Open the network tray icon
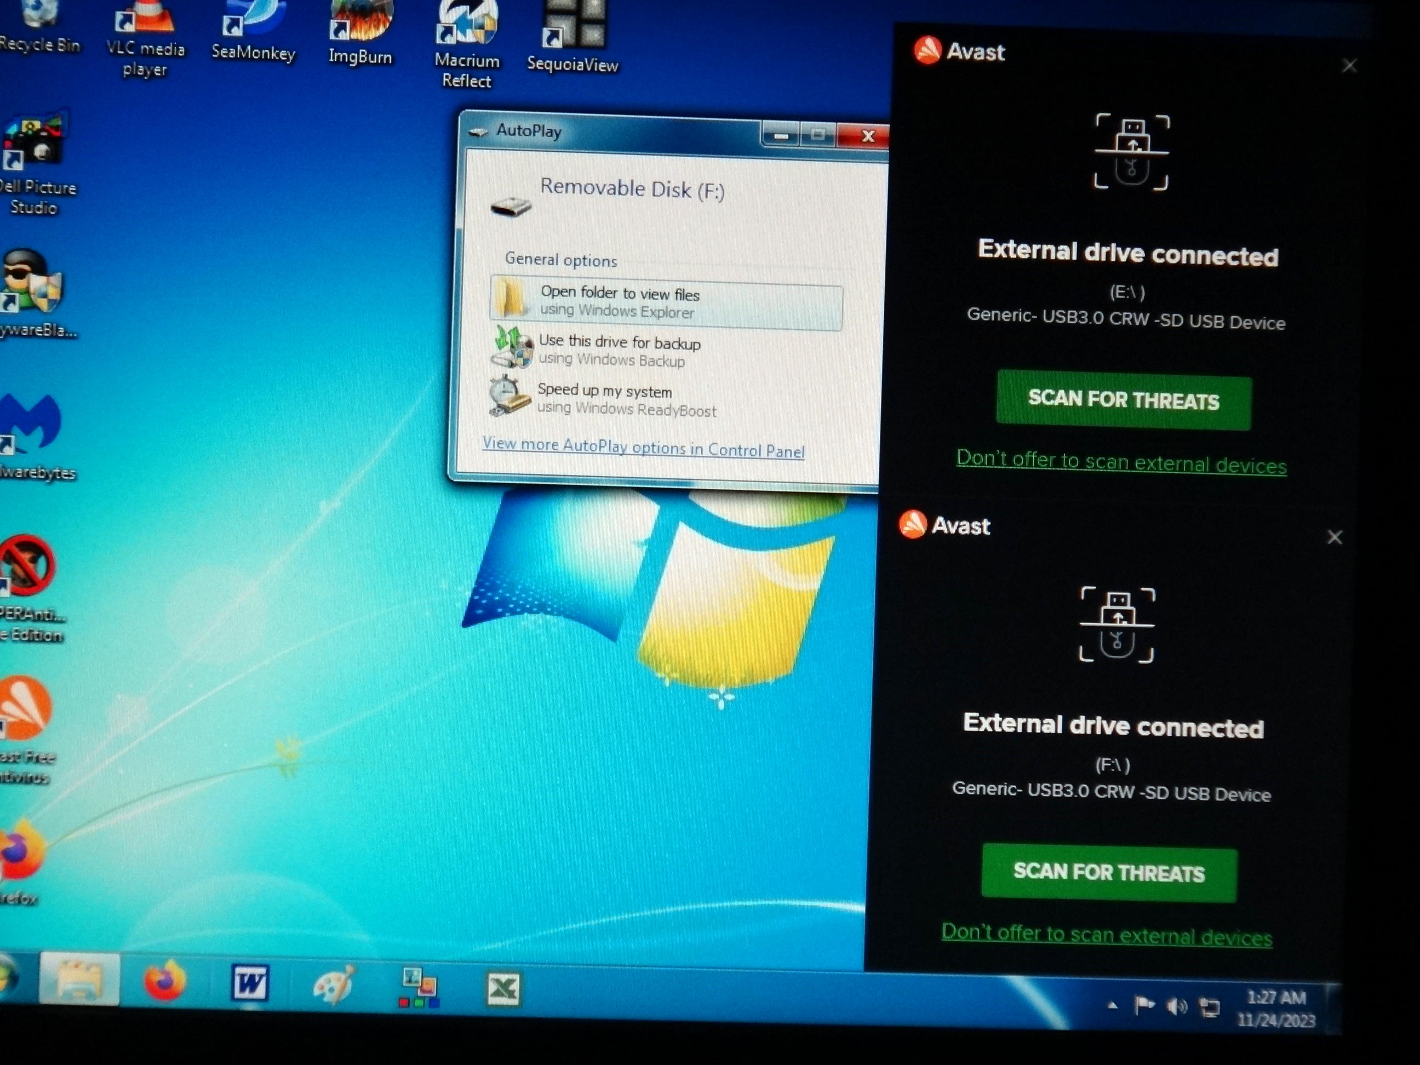Image resolution: width=1420 pixels, height=1065 pixels. pos(1210,1007)
